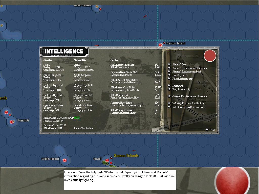
Task: Click the Wallis Island label
Action: coord(50,159)
